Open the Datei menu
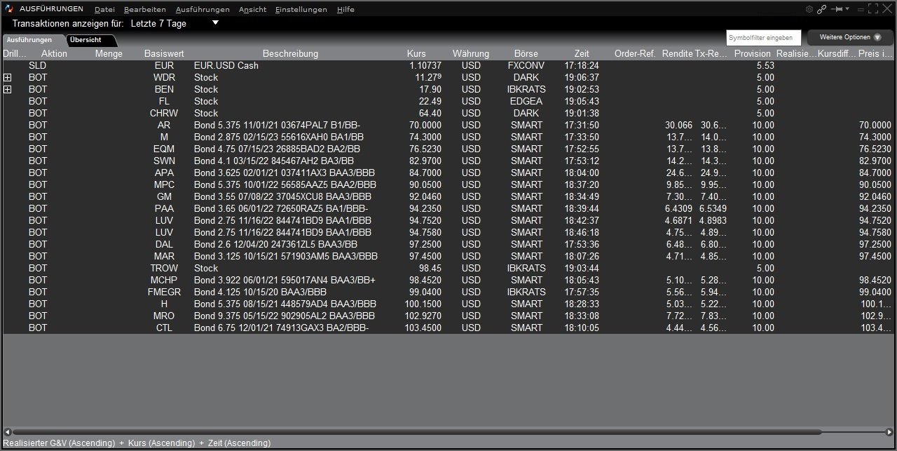Image resolution: width=897 pixels, height=451 pixels. pos(104,10)
